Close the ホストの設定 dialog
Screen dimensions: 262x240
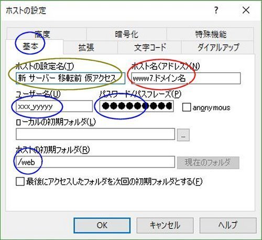(246, 10)
